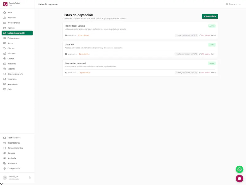246x185 pixels.
Task: Click the Mensajería chat icon
Action: tap(5, 84)
